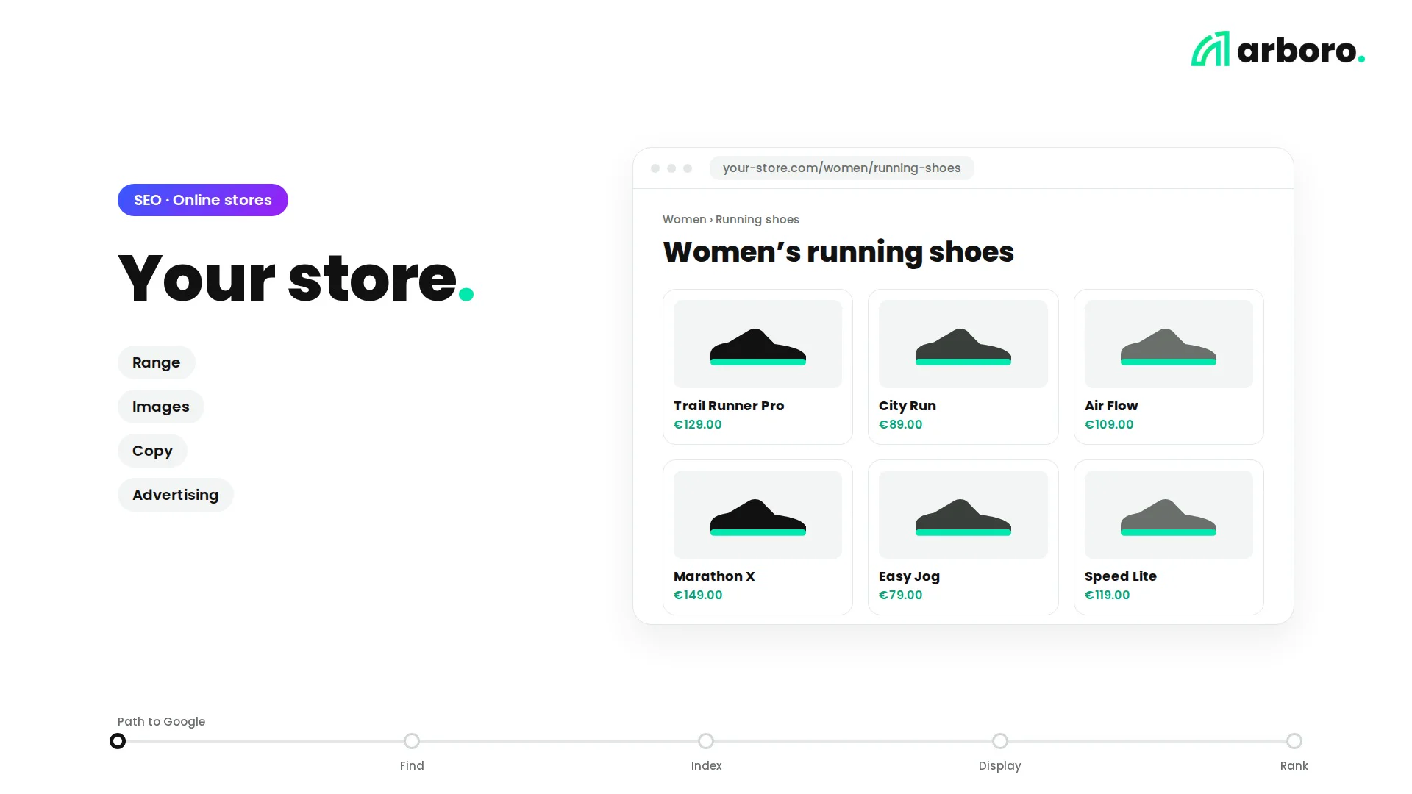Screen dimensions: 1412x794
Task: Click the Easy Jog product name
Action: click(909, 577)
